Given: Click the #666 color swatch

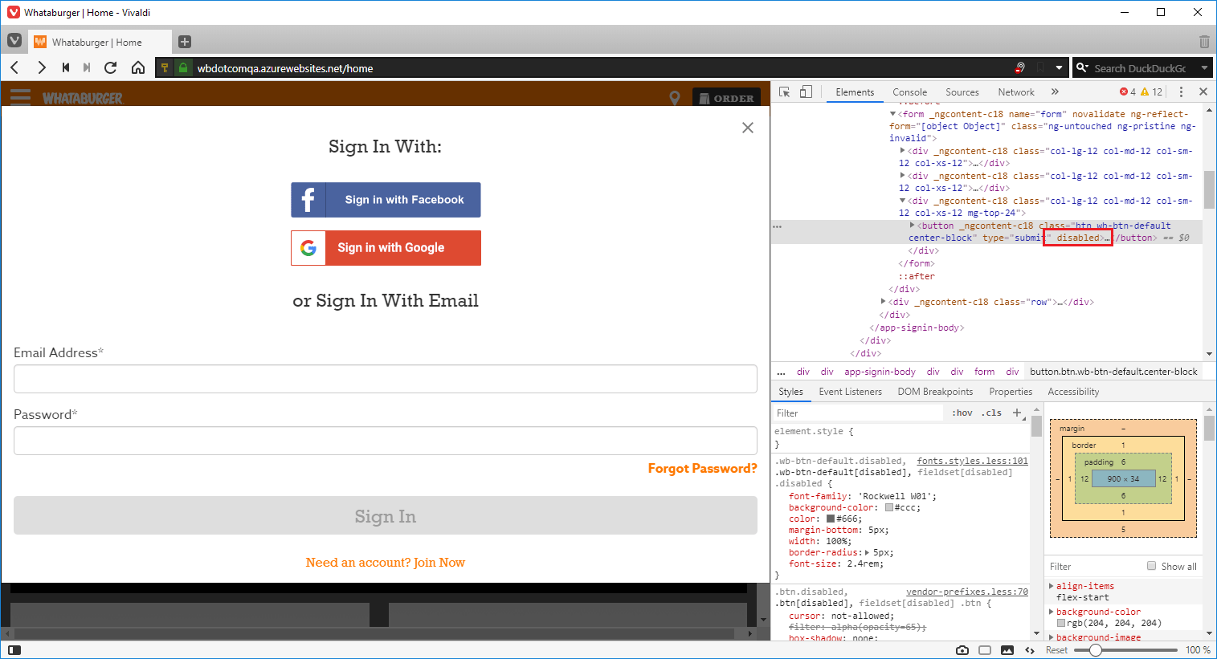Looking at the screenshot, I should 831,519.
